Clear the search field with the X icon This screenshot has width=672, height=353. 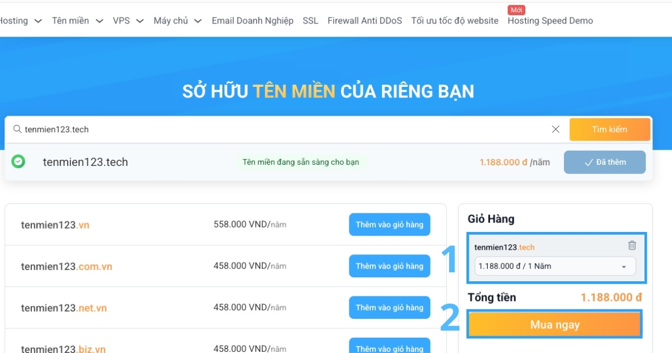[x=556, y=129]
